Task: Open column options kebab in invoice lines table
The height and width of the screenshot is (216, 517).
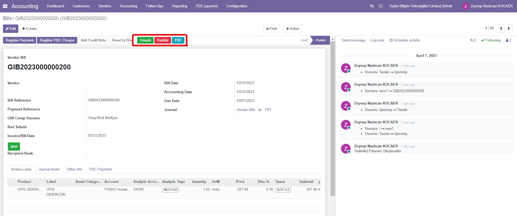Action: pos(319,182)
